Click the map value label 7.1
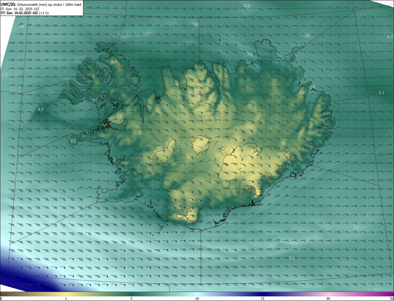 [149, 34]
